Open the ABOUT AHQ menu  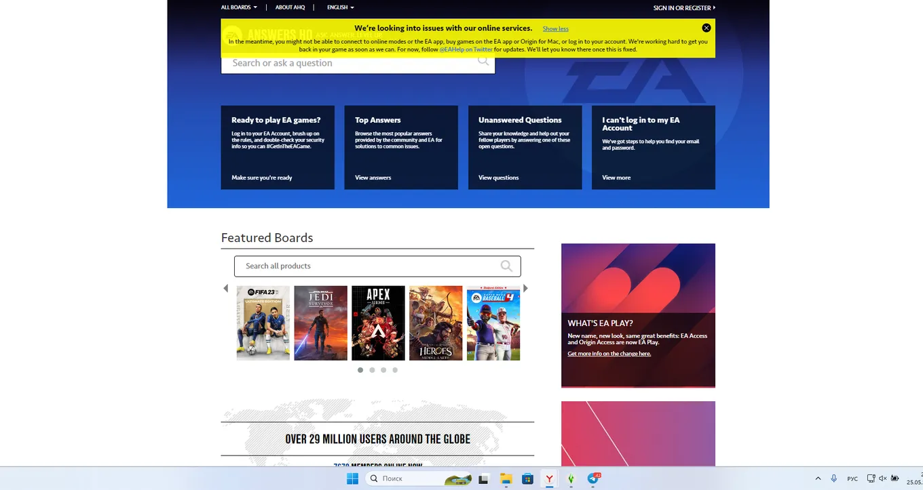click(290, 7)
